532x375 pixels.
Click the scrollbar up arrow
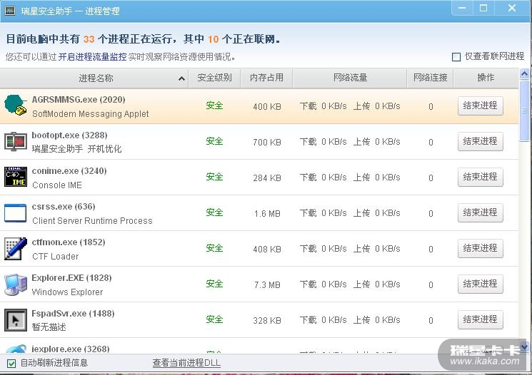click(524, 73)
